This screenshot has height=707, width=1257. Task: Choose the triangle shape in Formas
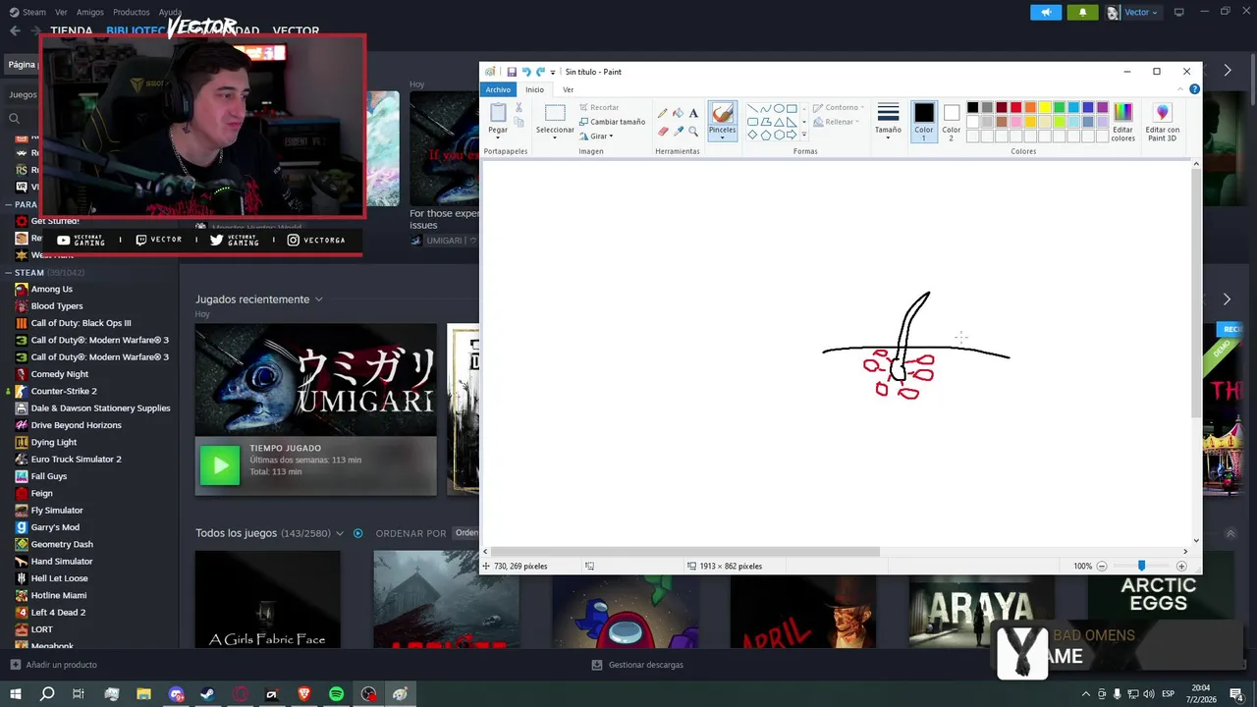[x=778, y=122]
